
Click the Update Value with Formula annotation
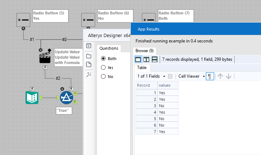[x=68, y=58]
